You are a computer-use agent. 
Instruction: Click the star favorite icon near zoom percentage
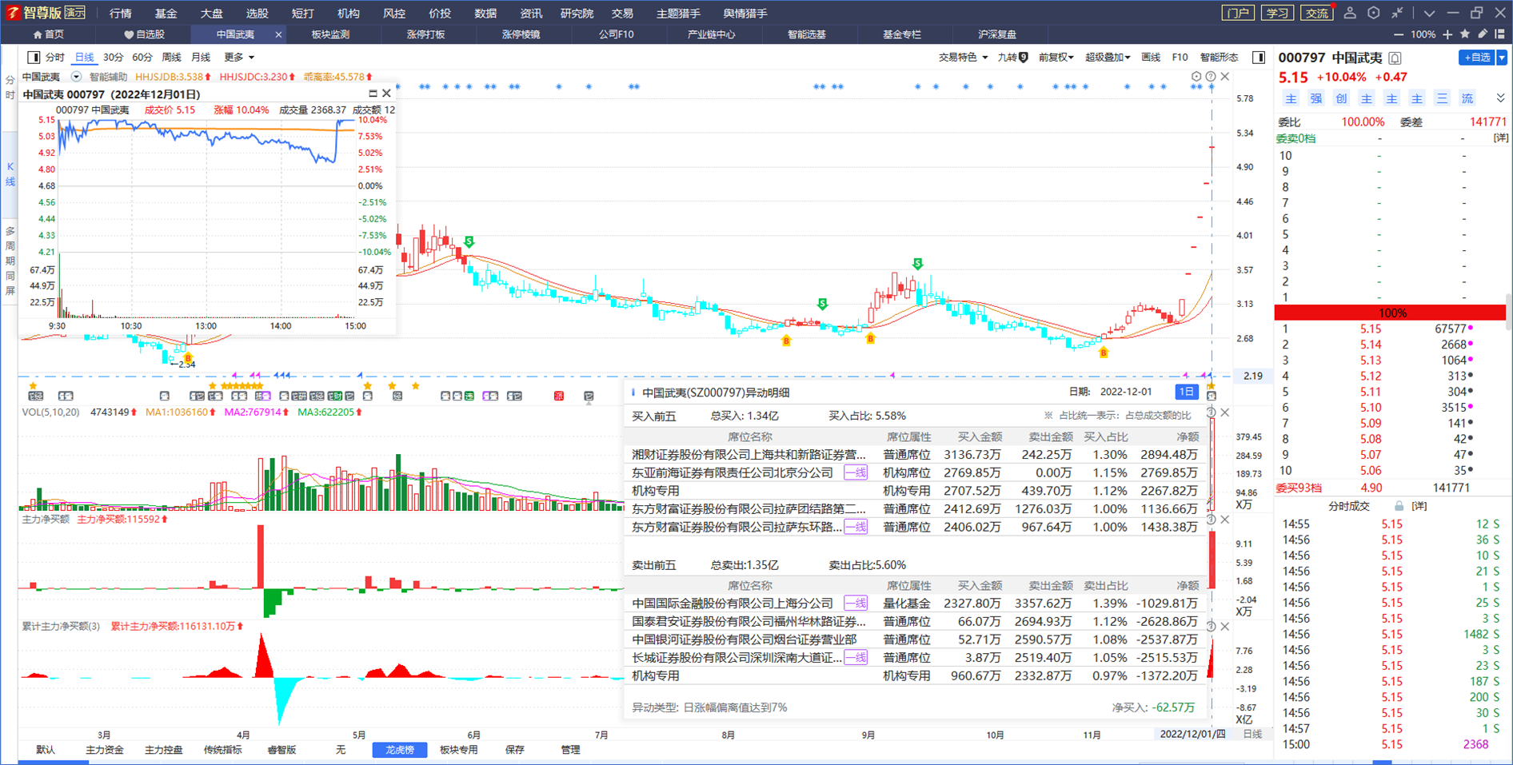[x=1465, y=34]
